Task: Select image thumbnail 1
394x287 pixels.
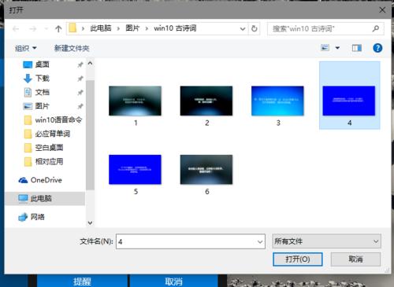Action: click(135, 101)
